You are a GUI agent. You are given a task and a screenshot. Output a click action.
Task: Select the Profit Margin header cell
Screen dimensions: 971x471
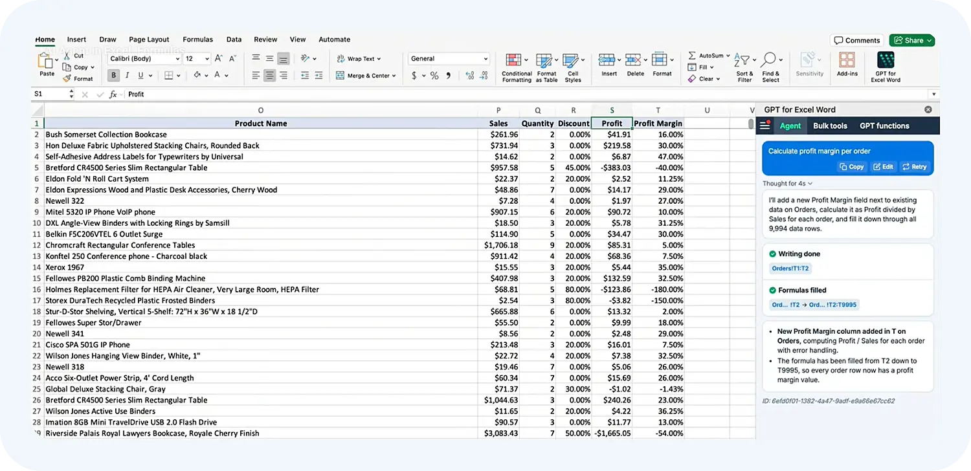click(x=658, y=124)
